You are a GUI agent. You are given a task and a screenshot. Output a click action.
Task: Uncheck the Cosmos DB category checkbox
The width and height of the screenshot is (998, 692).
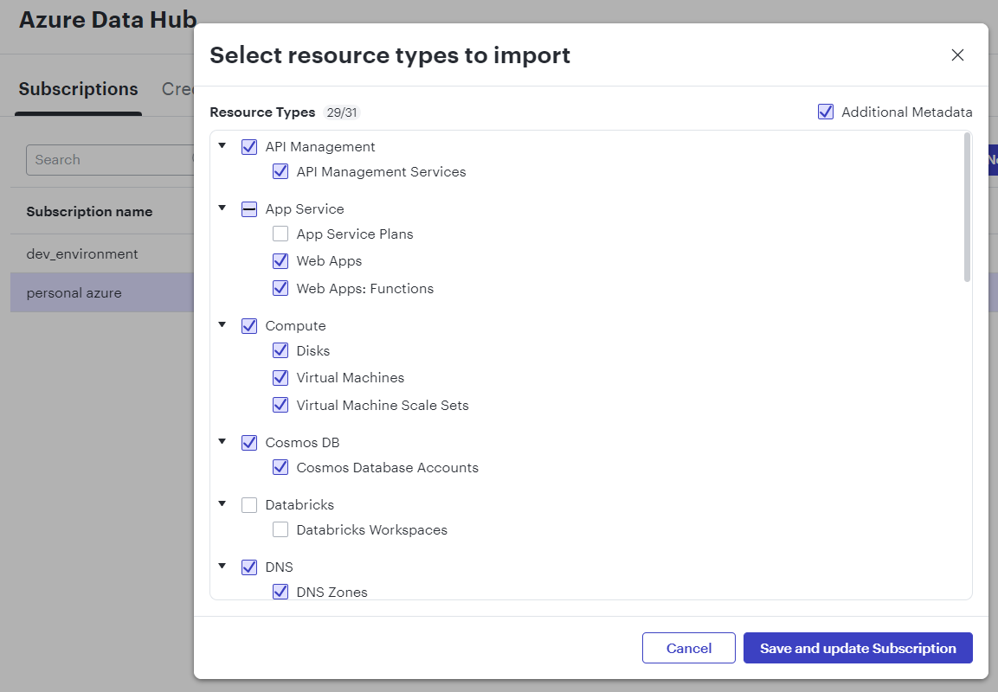coord(249,443)
